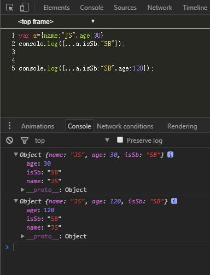Activate the inspect element picker icon
The image size is (210, 275).
9,8
